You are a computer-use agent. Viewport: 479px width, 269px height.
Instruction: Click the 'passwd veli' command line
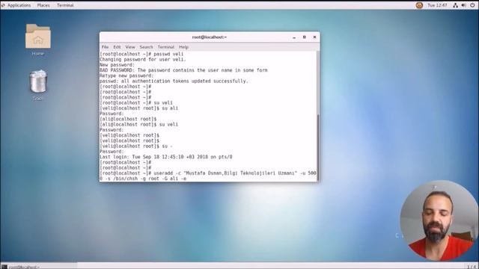tap(141, 54)
